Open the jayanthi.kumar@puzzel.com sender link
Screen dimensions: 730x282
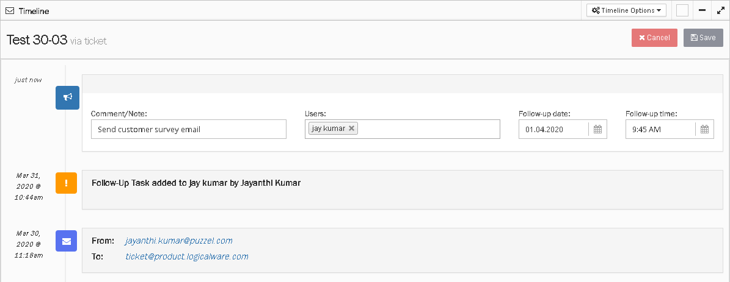(179, 241)
